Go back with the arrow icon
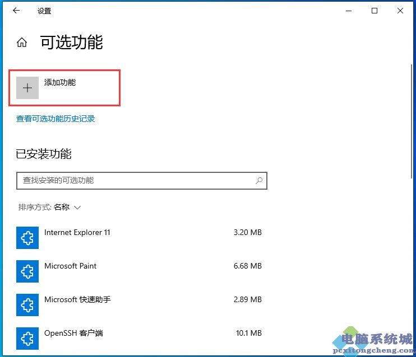The image size is (416, 357). pos(16,11)
